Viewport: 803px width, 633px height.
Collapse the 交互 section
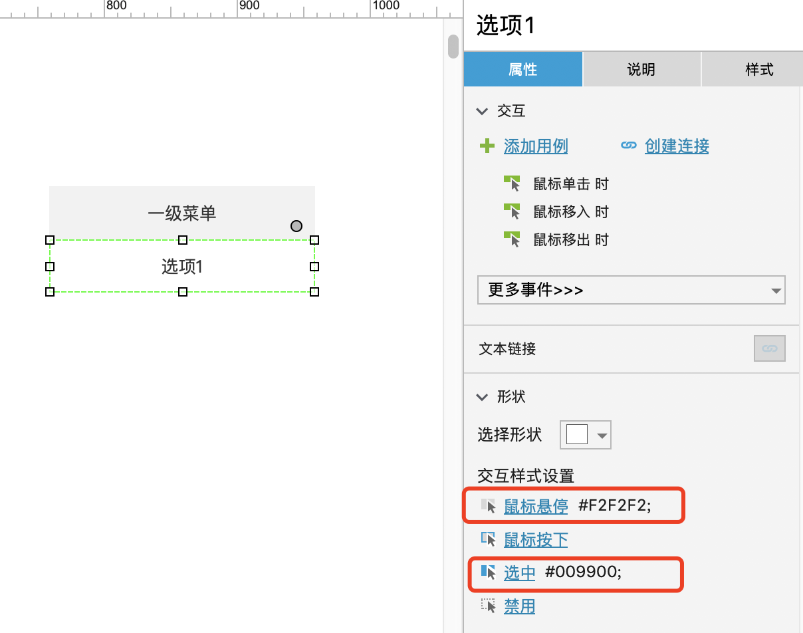483,111
